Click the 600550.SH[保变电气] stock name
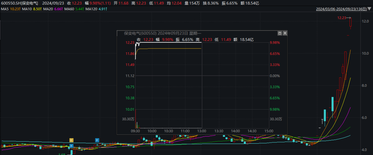The image size is (373, 155). (20, 3)
